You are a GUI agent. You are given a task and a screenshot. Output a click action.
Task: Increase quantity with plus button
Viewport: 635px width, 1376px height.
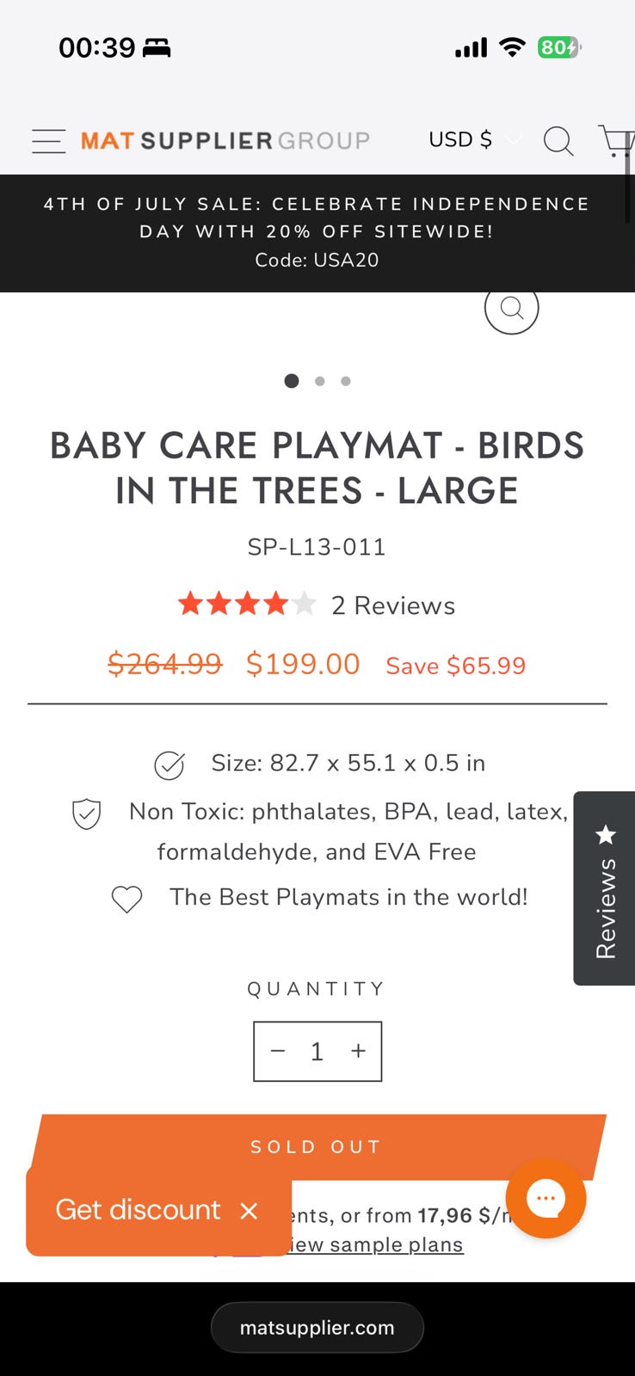click(x=358, y=1051)
